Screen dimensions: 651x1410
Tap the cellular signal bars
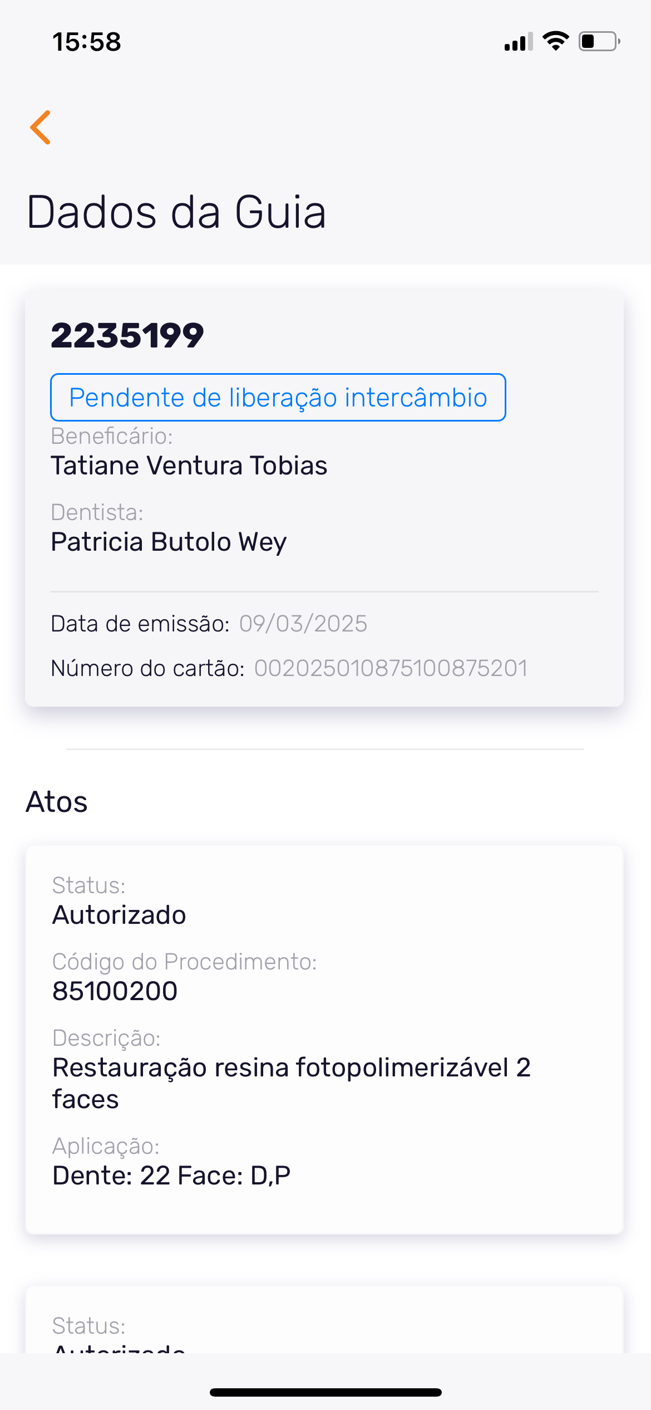(x=518, y=42)
